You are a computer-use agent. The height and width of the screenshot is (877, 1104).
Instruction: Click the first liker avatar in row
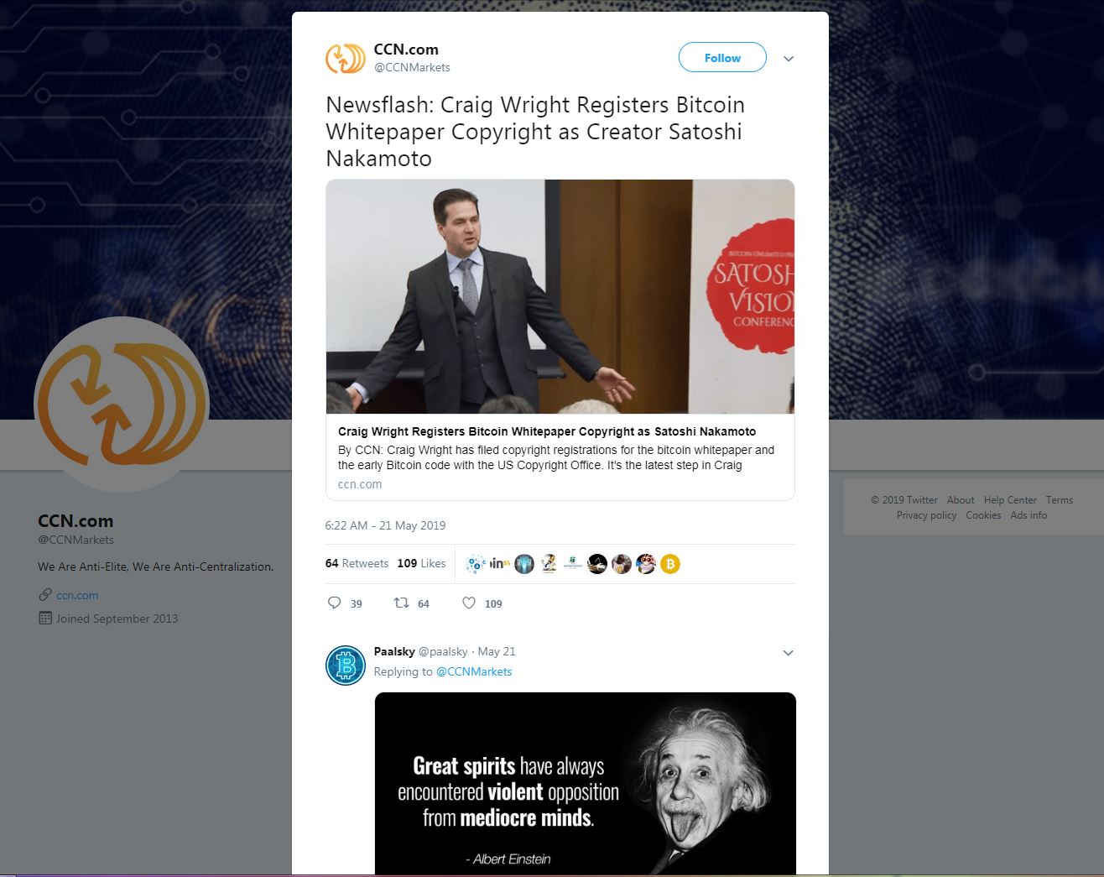point(476,564)
